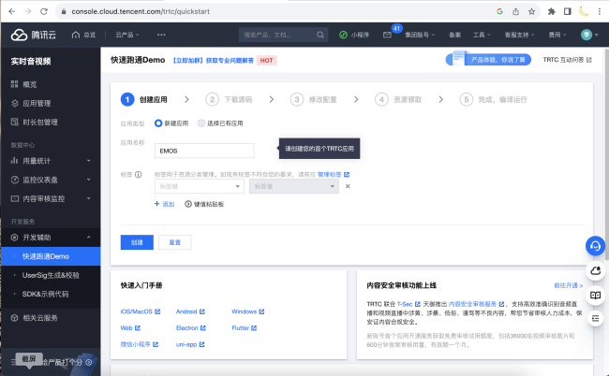Click the share icon in address bar

point(516,11)
